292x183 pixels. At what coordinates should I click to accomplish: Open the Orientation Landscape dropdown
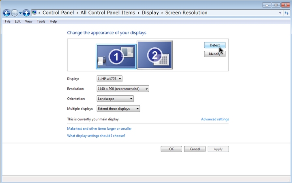tap(115, 99)
